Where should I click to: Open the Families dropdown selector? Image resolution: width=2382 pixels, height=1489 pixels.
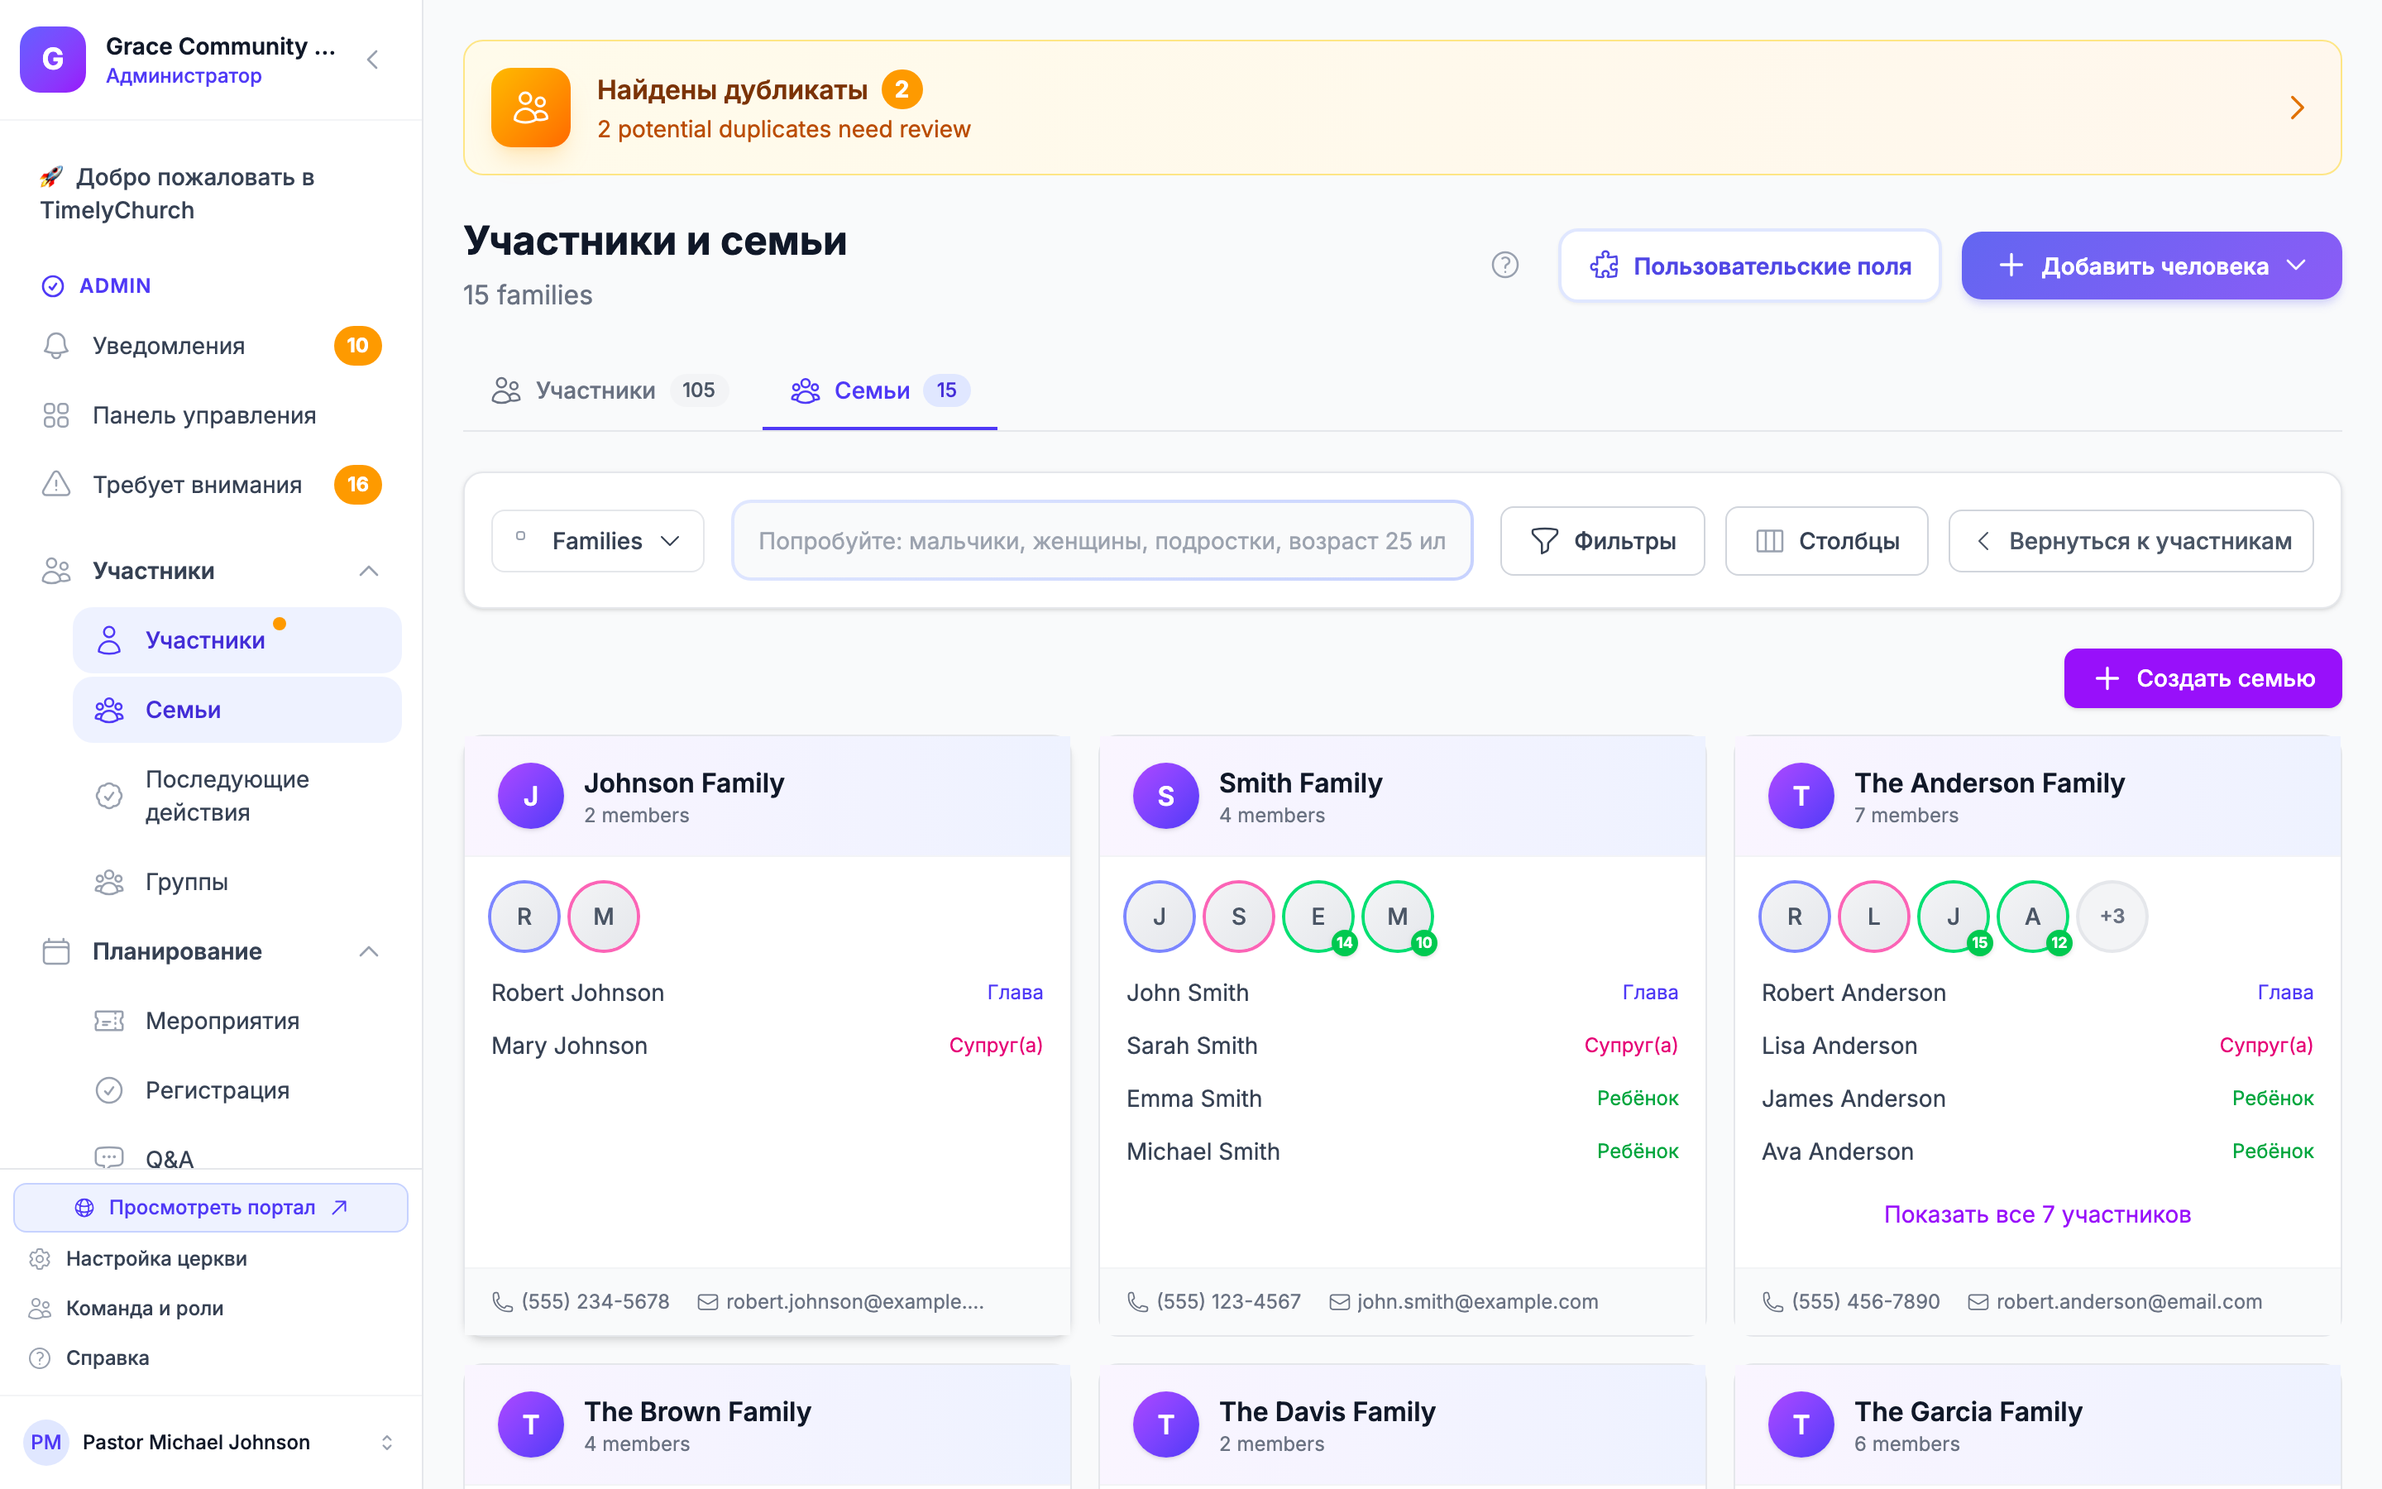(x=597, y=541)
